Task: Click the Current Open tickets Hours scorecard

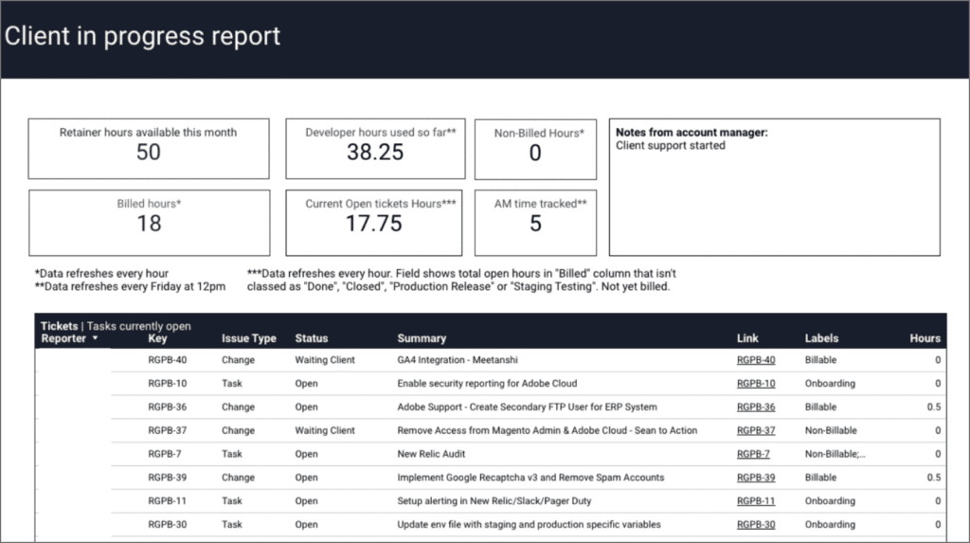Action: click(375, 222)
